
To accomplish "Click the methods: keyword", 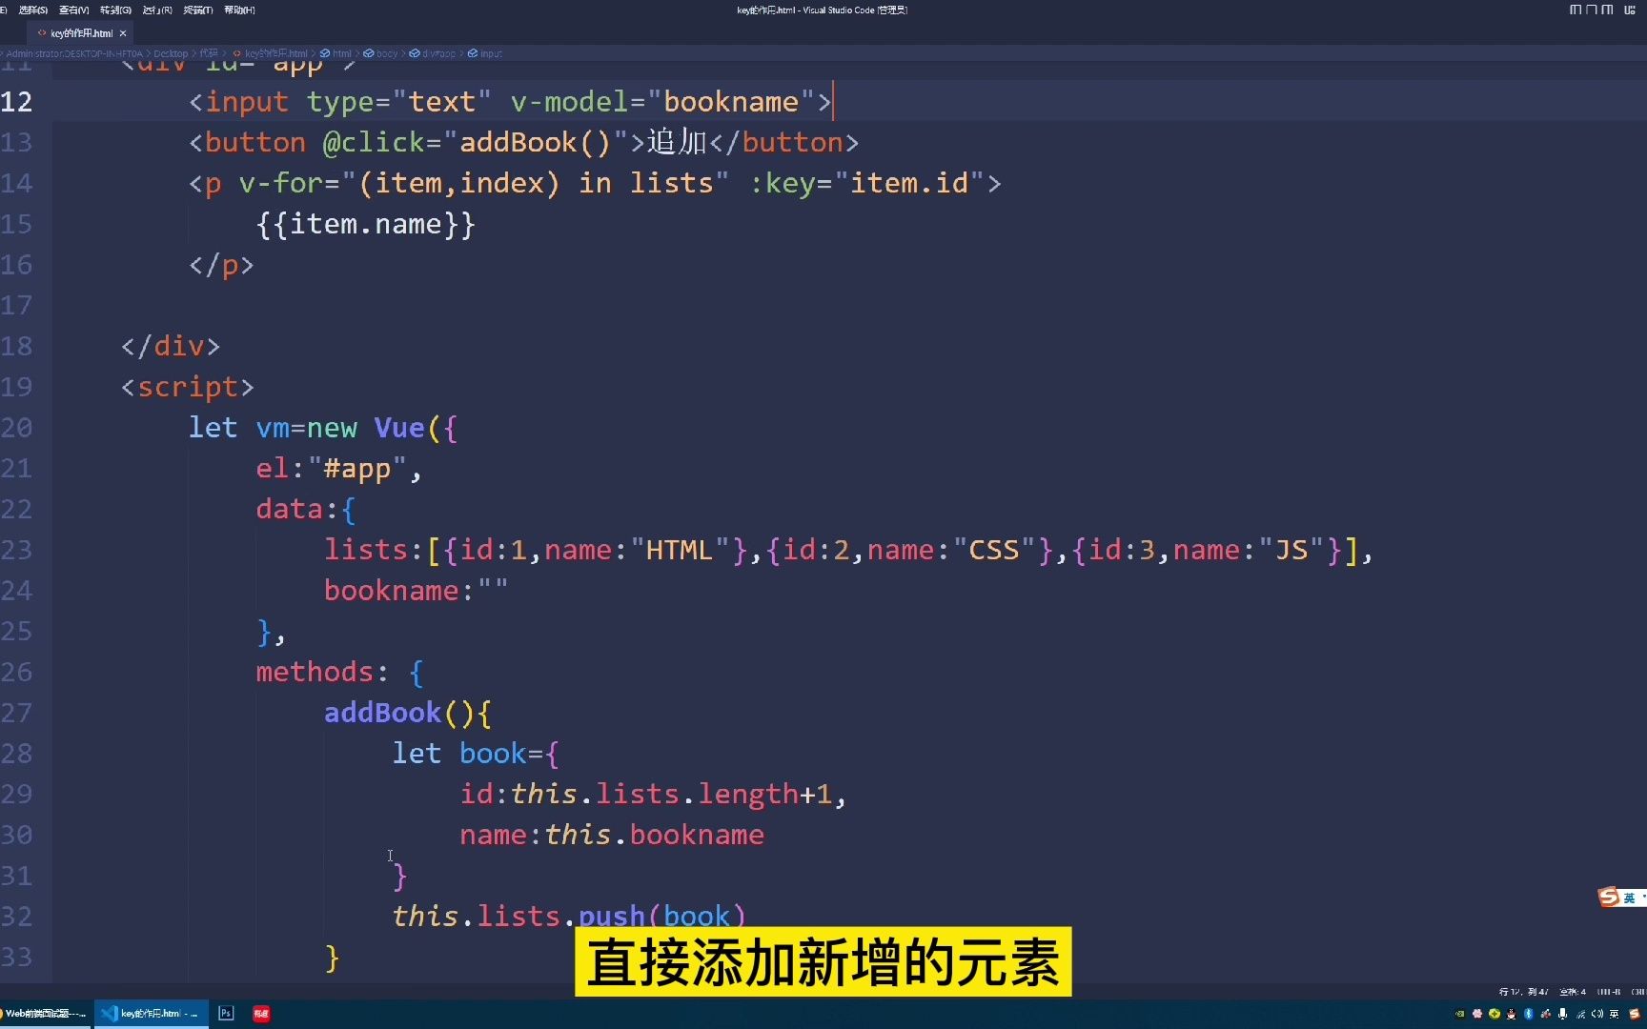I will point(322,673).
